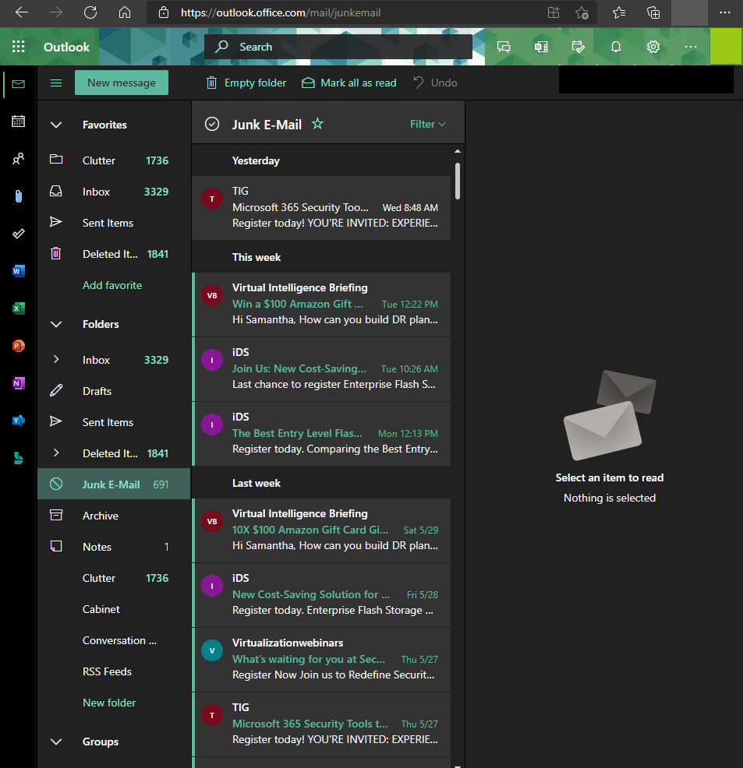Open the notifications bell
This screenshot has width=743, height=768.
coord(616,47)
